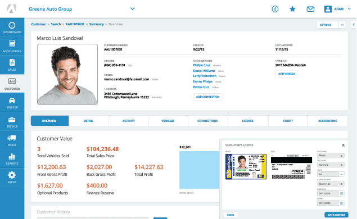Open the Accounting tab in customer tabs
Image resolution: width=357 pixels, height=219 pixels.
coord(328,121)
